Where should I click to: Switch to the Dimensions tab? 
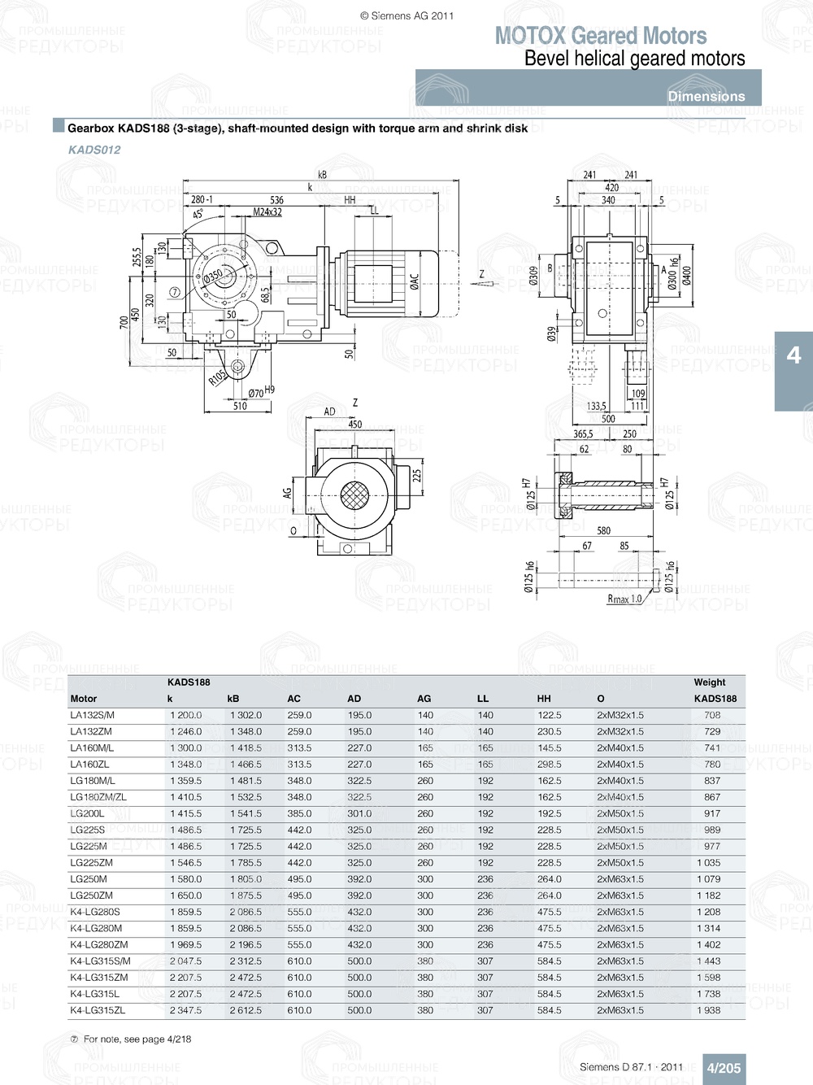click(706, 96)
